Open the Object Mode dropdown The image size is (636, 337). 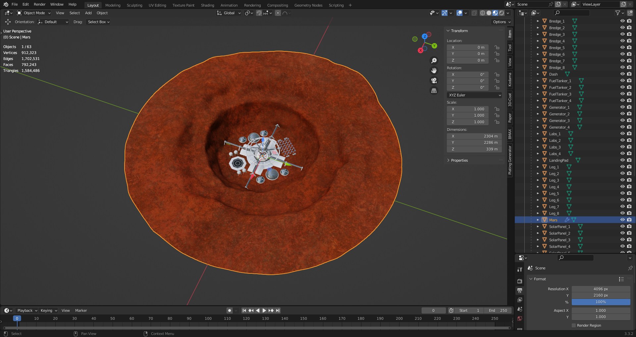click(x=34, y=13)
